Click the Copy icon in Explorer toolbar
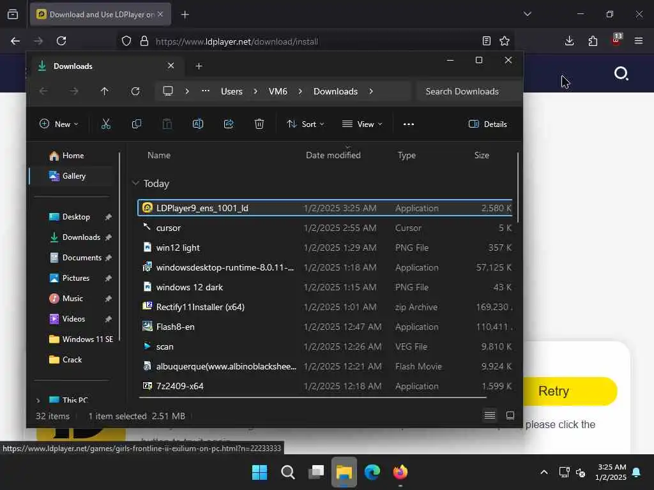This screenshot has width=654, height=490. coord(137,124)
